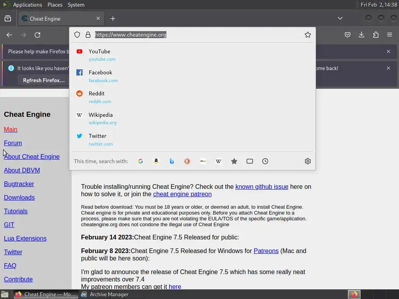
Task: Open the Contribute link
Action: pyautogui.click(x=18, y=280)
